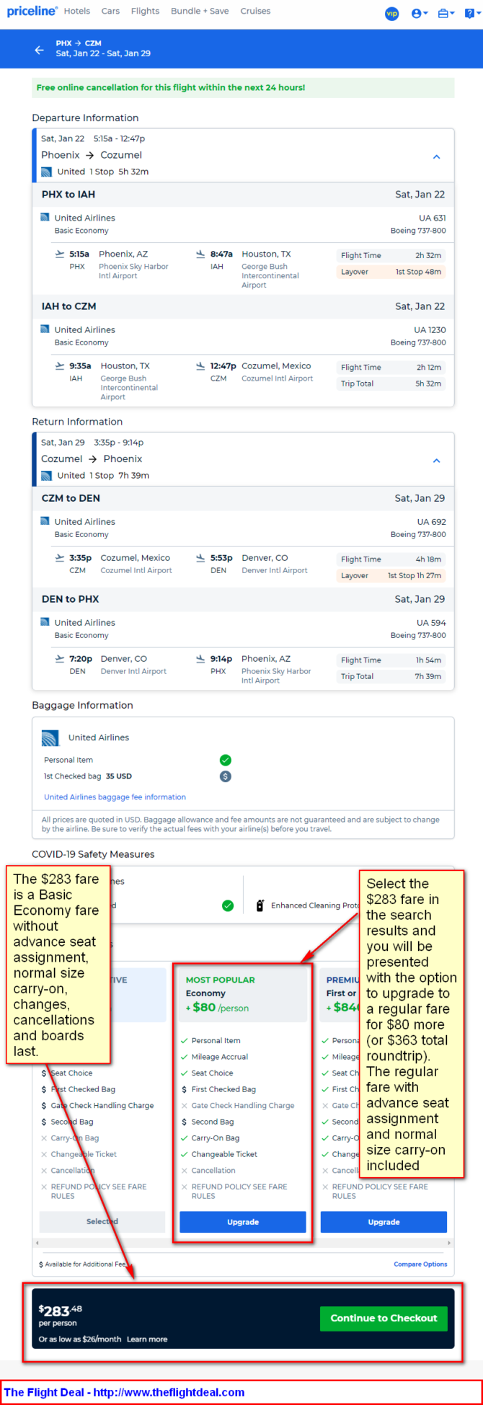Click the Enhanced Cleaning spray icon
This screenshot has width=483, height=1405.
click(260, 905)
